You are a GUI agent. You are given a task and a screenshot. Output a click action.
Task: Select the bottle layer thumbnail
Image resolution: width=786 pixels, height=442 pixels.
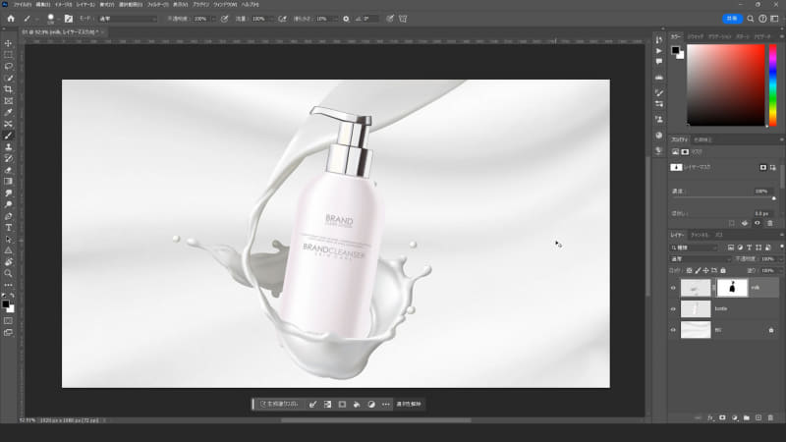696,309
